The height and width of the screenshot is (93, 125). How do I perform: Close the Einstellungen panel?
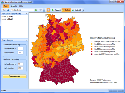coord(26,40)
